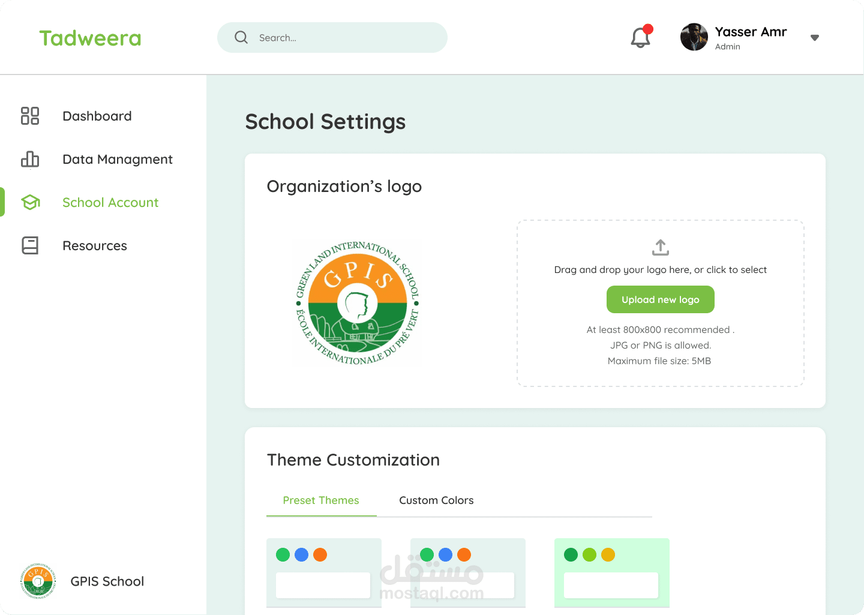Click the Organization's logo heading
The image size is (864, 615).
[344, 187]
